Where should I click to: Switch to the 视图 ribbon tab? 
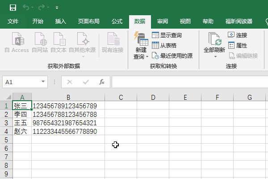coord(185,21)
